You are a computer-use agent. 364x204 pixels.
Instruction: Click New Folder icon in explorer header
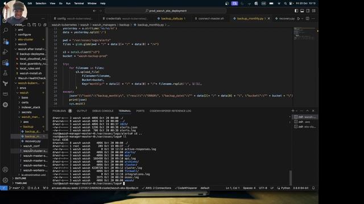[34, 25]
